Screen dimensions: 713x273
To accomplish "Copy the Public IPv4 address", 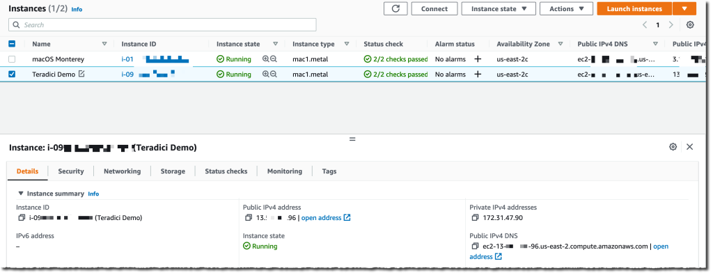I will click(x=249, y=218).
